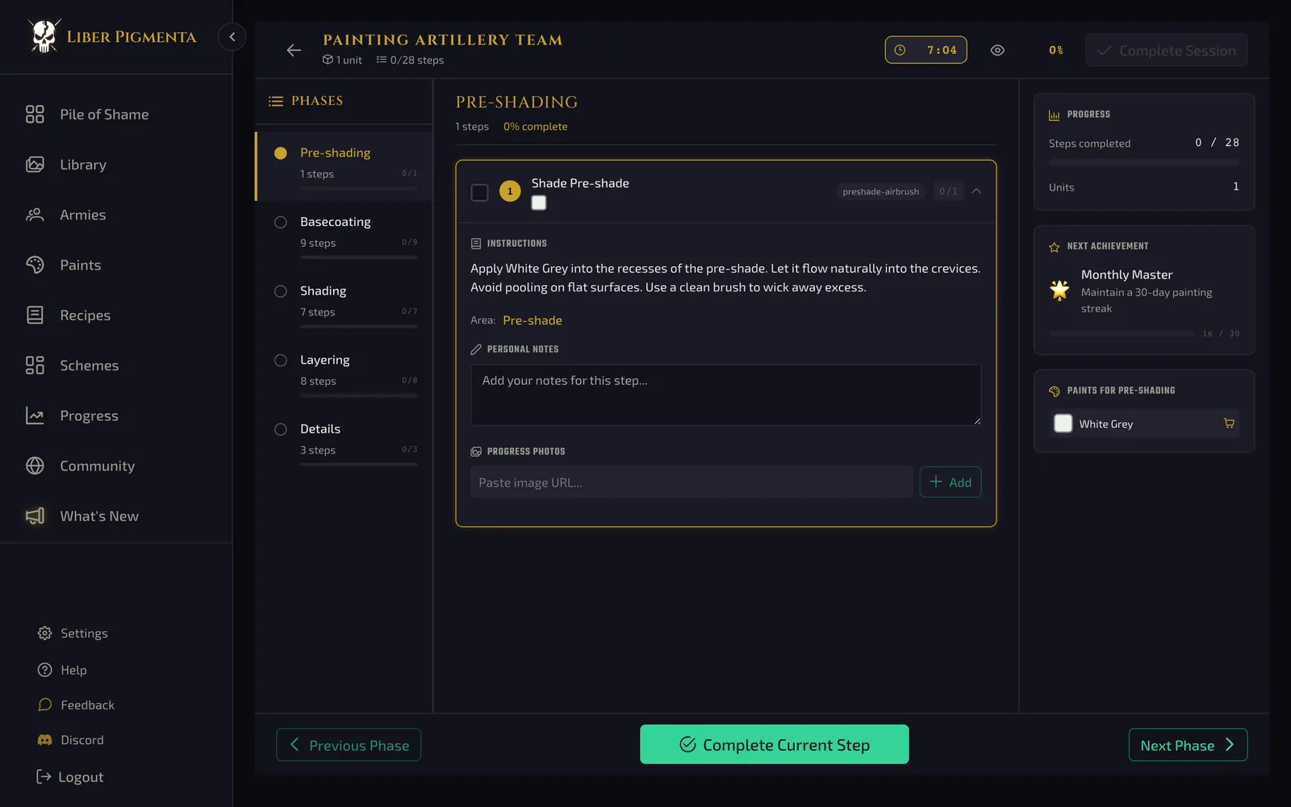Collapse the Shade Pre-shade step card
Image resolution: width=1291 pixels, height=807 pixels.
[976, 191]
